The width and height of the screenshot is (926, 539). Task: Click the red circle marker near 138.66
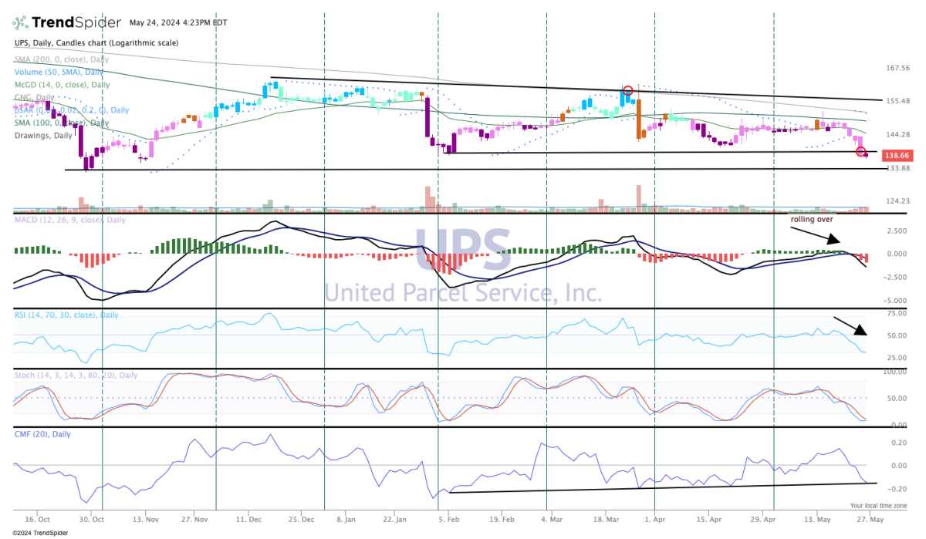pyautogui.click(x=861, y=152)
